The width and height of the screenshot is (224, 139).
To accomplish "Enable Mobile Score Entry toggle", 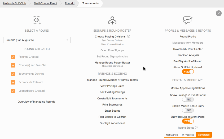I will pos(188,110).
